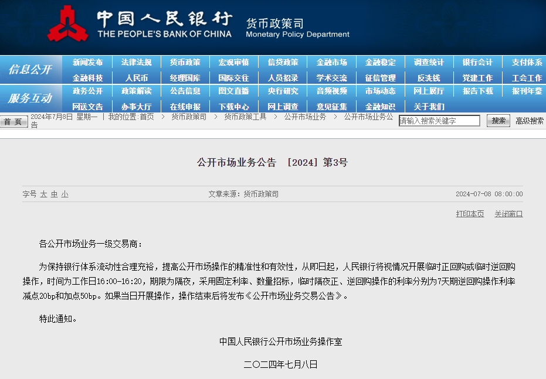Click 公开市场业务 breadcrumb link
This screenshot has height=379, width=546.
point(305,117)
